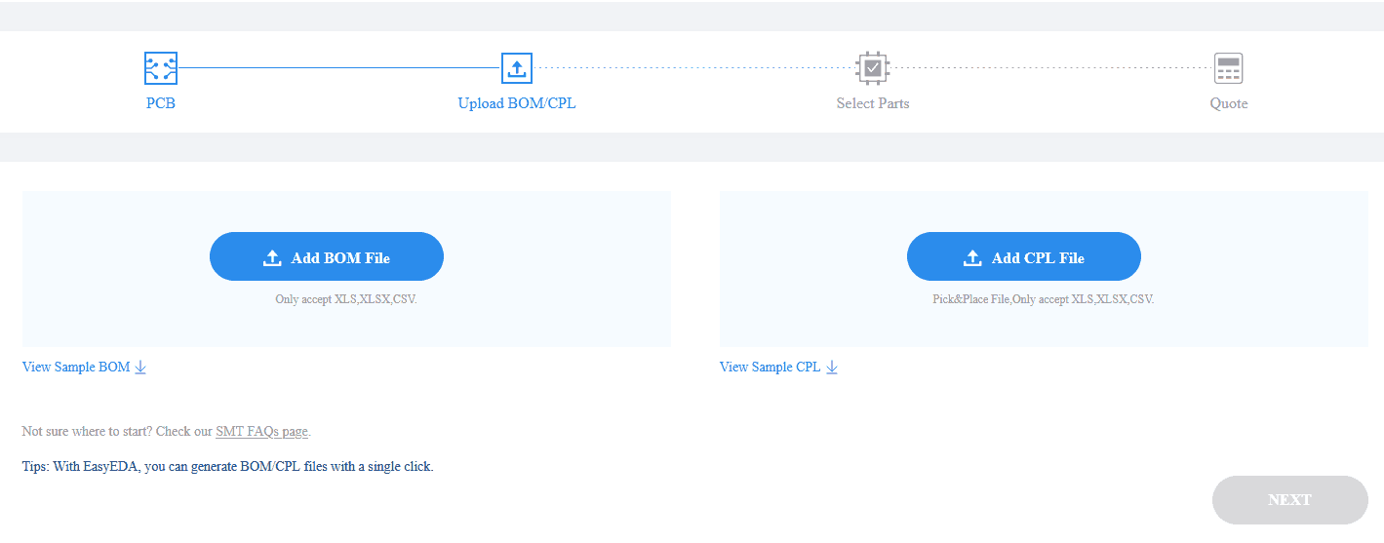Screen dimensions: 1384x543
Task: Click download arrow beside View Sample BOM
Action: coord(140,368)
